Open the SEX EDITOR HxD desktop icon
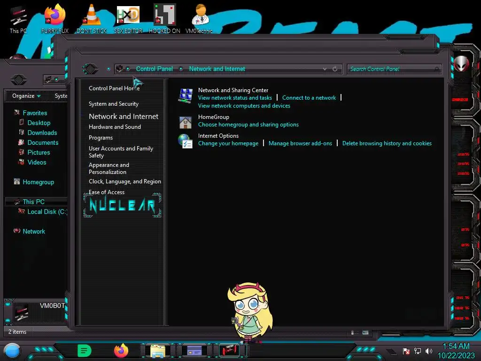481x361 pixels. tap(128, 19)
